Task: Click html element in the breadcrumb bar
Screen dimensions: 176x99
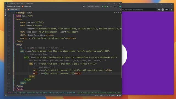Action: [x=9, y=93]
